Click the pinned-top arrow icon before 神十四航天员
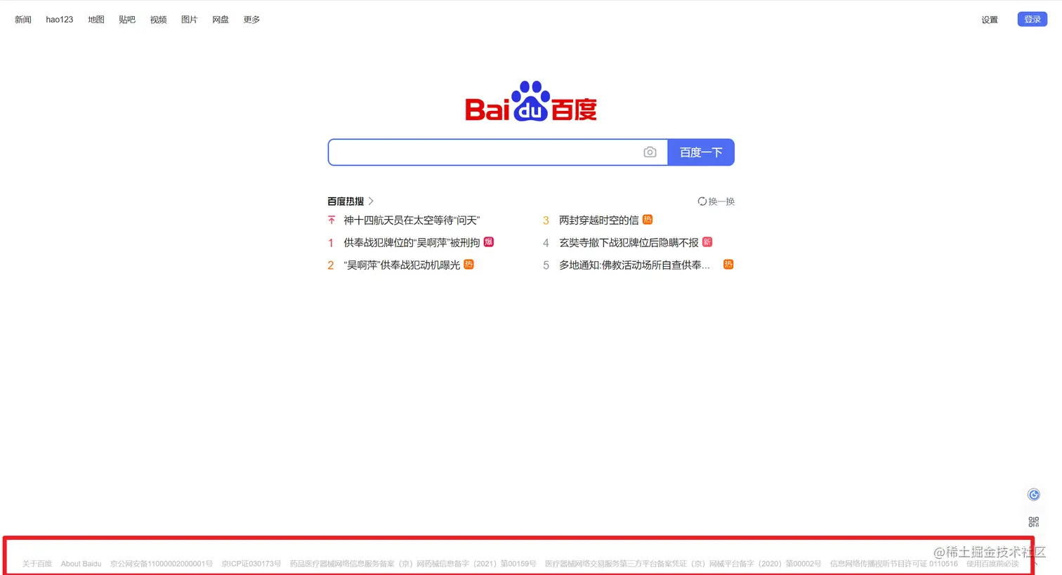Screen dimensions: 1062x575 coord(332,220)
